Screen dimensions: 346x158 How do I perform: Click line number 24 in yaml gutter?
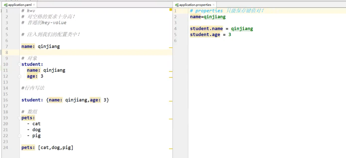(6, 148)
